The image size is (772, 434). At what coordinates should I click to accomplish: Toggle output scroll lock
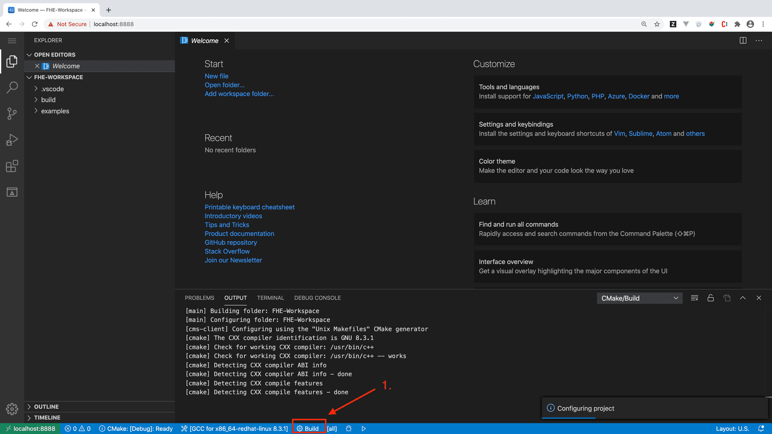pos(710,298)
